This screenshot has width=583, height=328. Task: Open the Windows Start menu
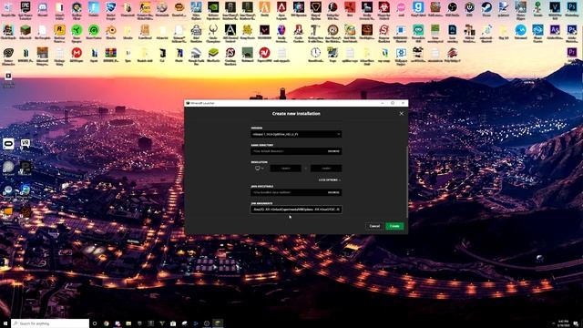(x=5, y=323)
